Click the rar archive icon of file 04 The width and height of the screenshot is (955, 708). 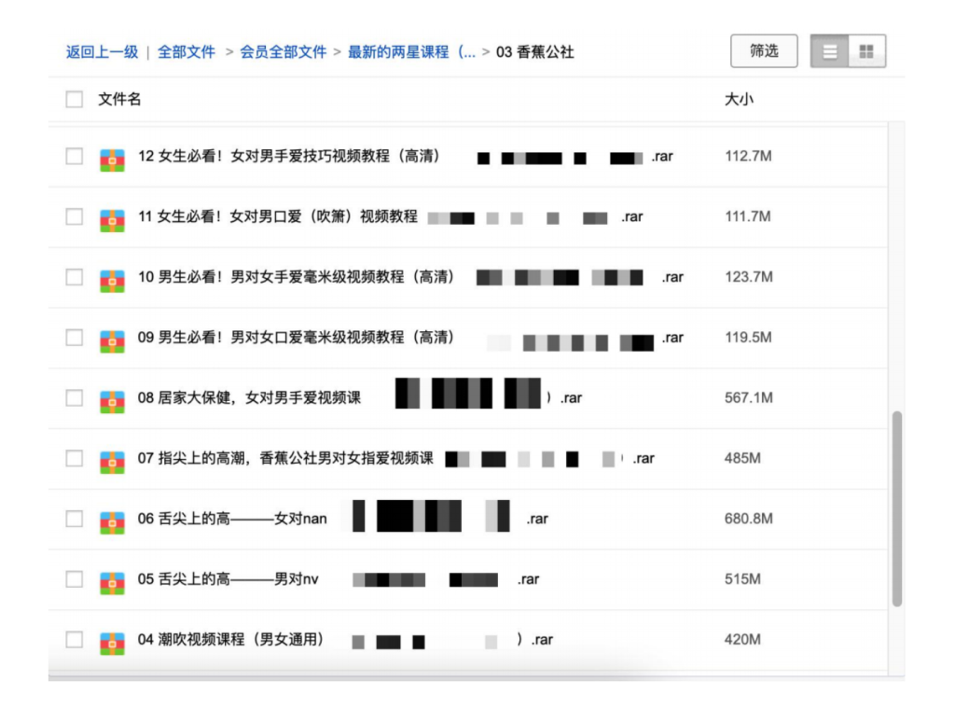(x=112, y=644)
